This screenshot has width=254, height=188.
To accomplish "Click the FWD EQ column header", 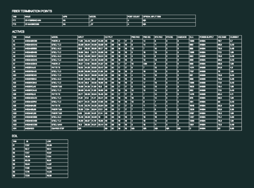I will (x=147, y=37).
